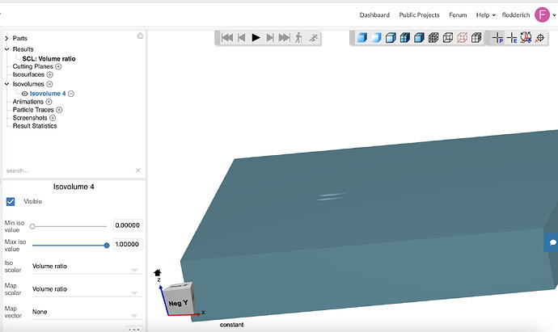Select the solid surface render mode icon
Image resolution: width=558 pixels, height=332 pixels.
click(x=362, y=38)
